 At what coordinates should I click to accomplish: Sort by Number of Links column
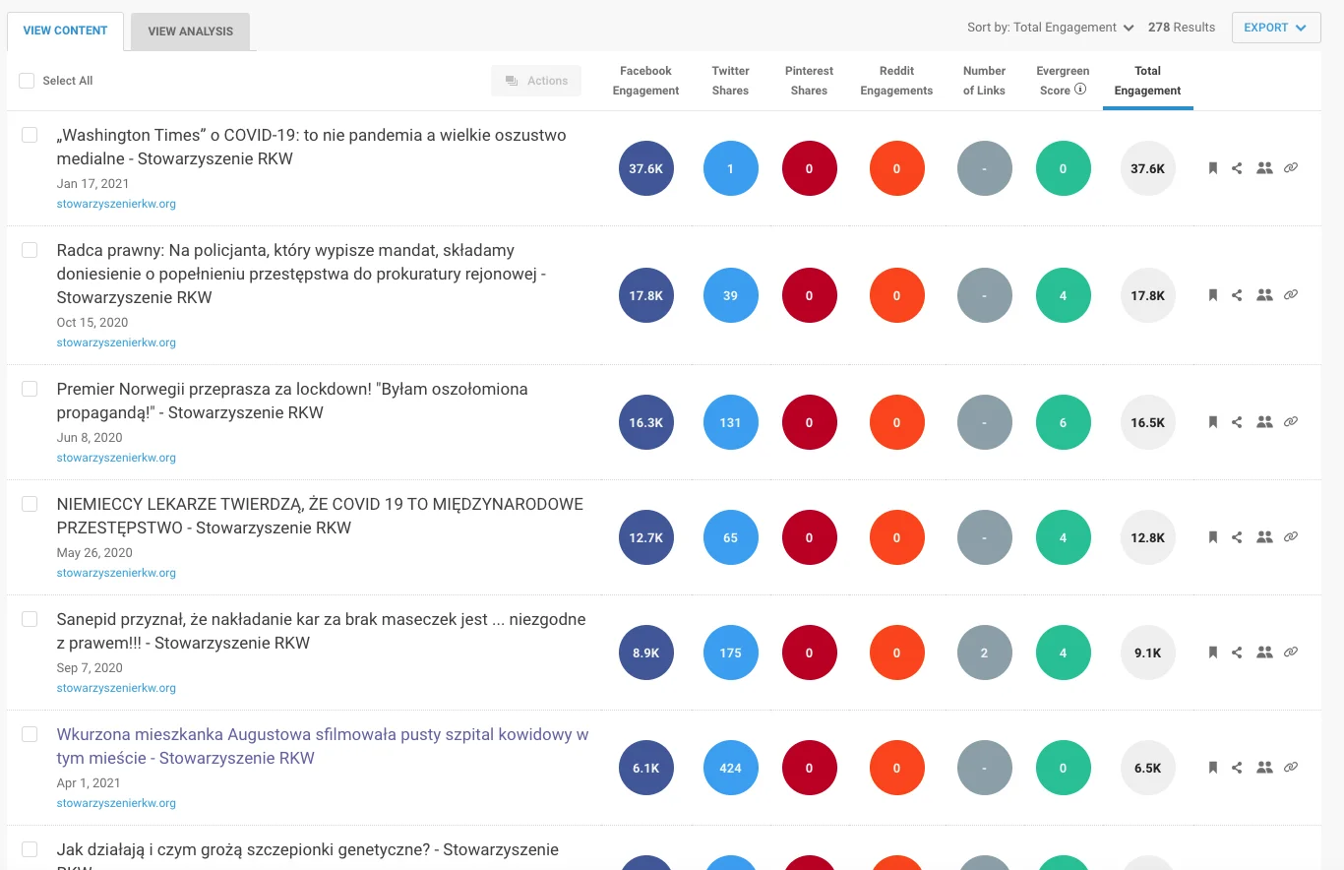(x=984, y=81)
